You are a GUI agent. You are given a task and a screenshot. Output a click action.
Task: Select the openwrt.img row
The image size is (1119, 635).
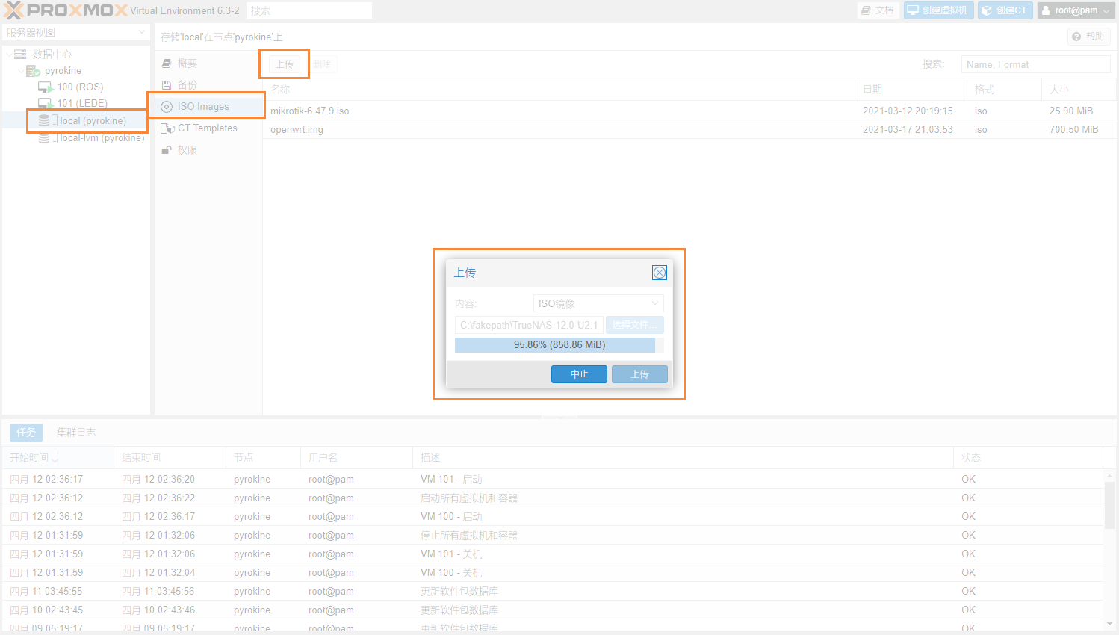[689, 129]
